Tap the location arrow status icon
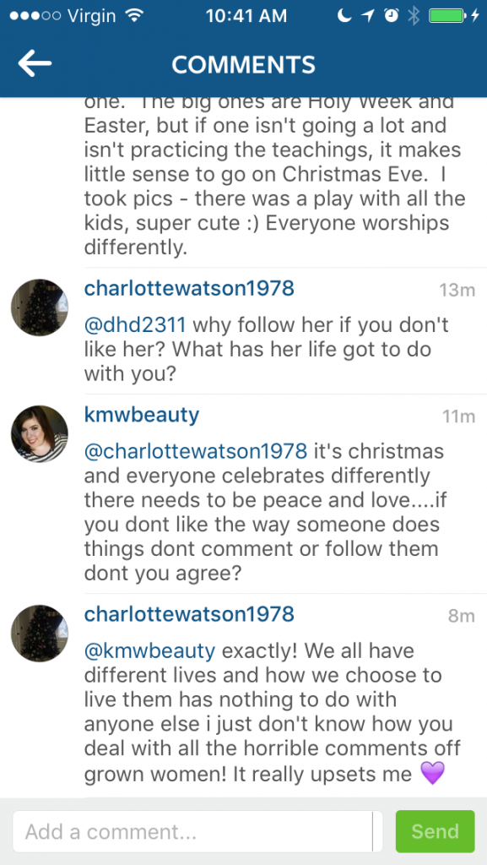This screenshot has width=487, height=865. pyautogui.click(x=368, y=15)
